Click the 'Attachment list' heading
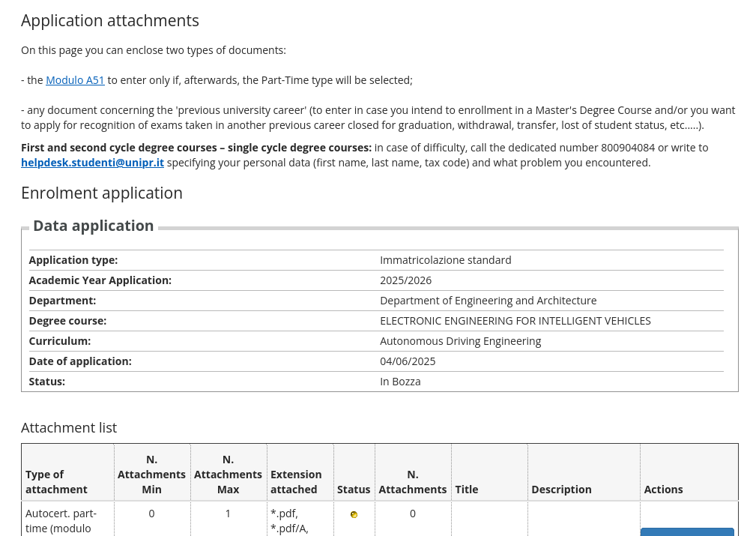This screenshot has width=750, height=536. click(69, 428)
